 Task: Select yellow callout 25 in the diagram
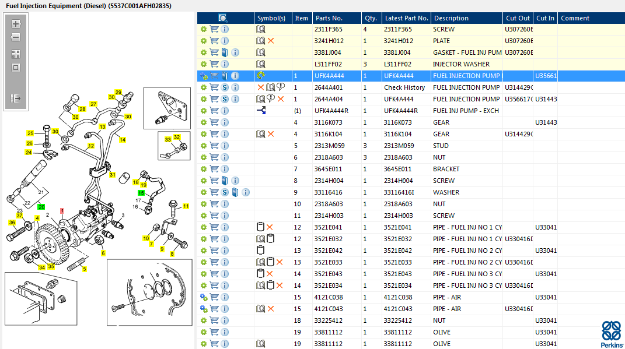pos(30,133)
